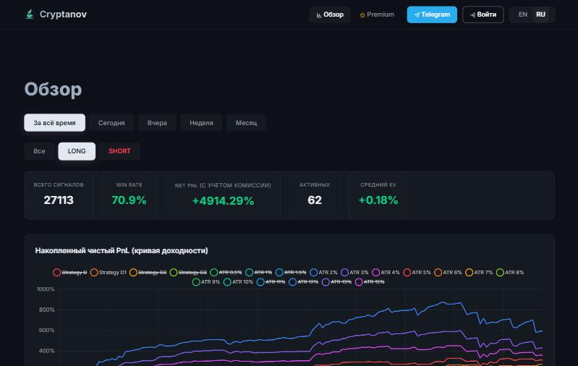
Task: Click the Накопленный чистый PnL chart title
Action: [x=122, y=251]
